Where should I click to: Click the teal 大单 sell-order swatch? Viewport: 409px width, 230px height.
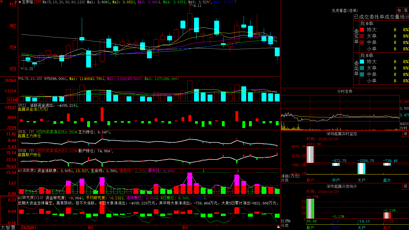pos(362,68)
